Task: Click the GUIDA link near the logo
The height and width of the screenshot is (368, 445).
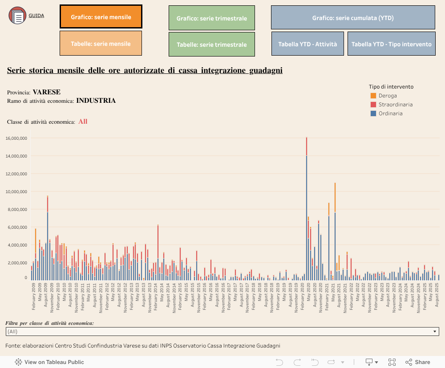Action: tap(36, 15)
